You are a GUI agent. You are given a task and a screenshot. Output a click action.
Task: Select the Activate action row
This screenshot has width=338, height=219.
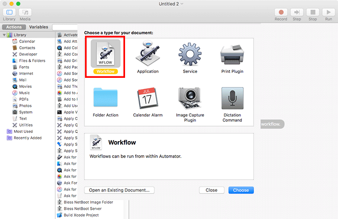tap(67, 35)
